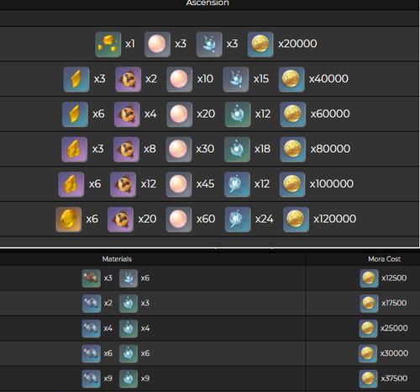Click the Mora coin icon next to x37500
The width and height of the screenshot is (420, 392).
369,379
